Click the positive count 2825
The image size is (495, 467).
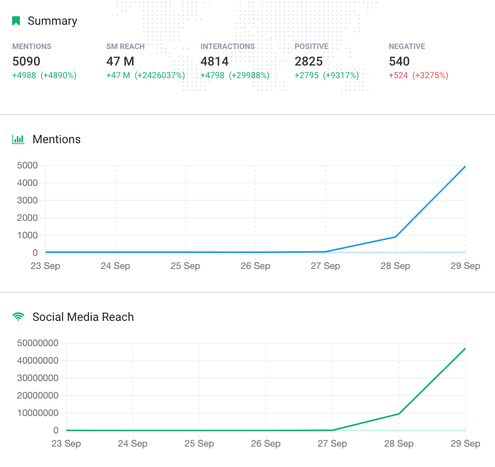click(309, 61)
